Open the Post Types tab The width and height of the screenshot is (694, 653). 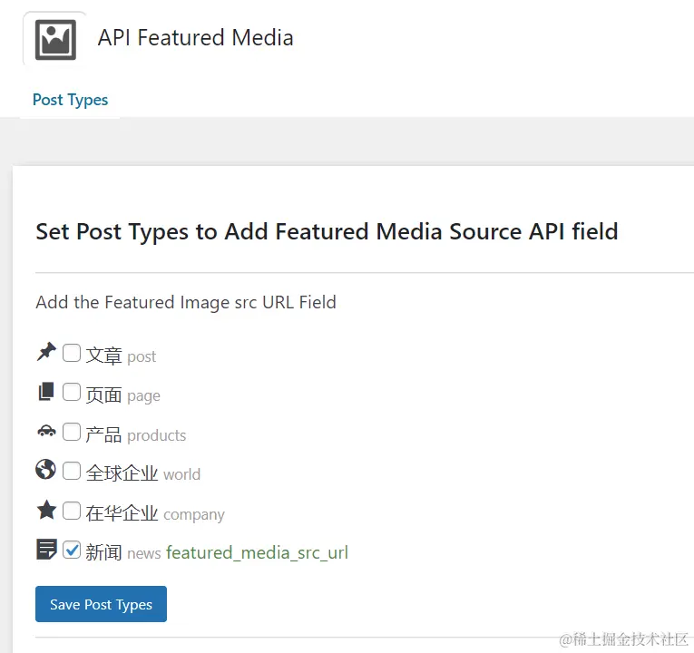70,100
